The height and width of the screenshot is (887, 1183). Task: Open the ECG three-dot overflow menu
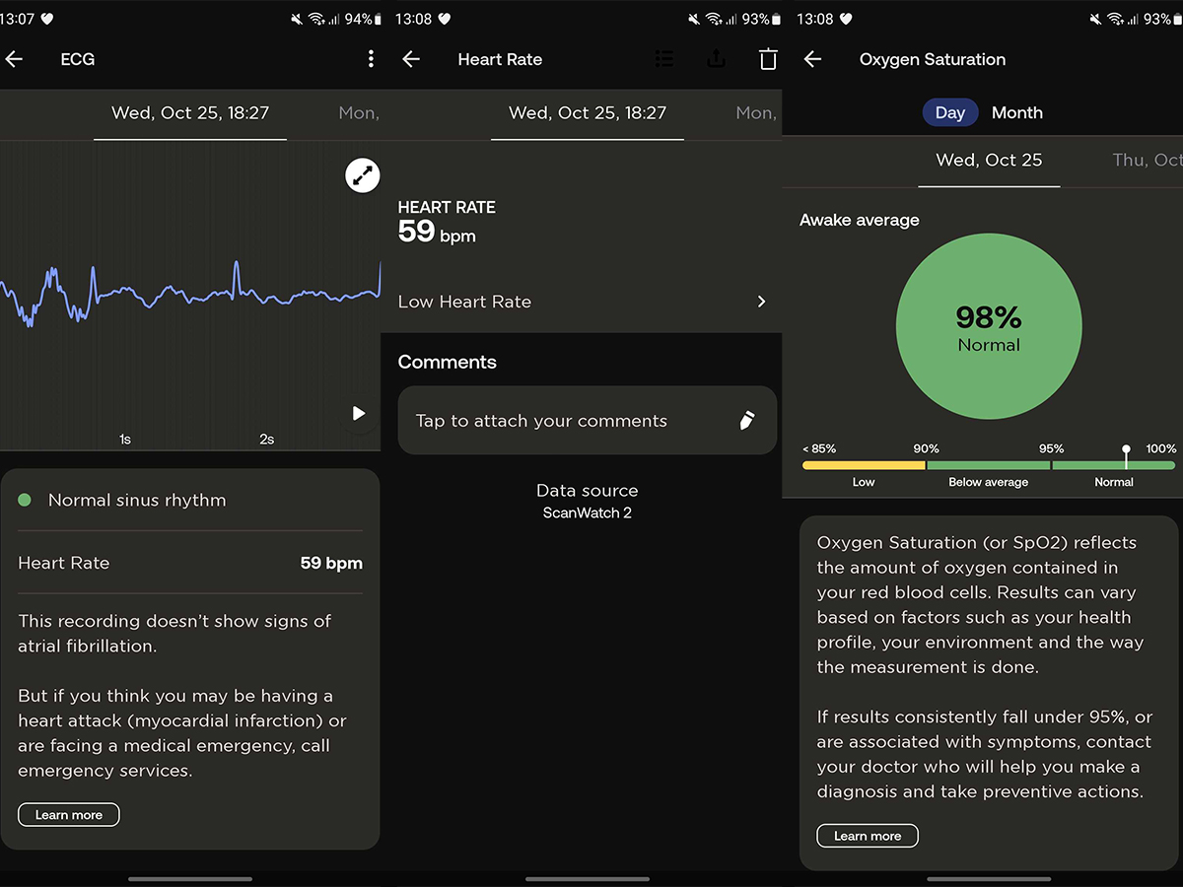click(371, 59)
